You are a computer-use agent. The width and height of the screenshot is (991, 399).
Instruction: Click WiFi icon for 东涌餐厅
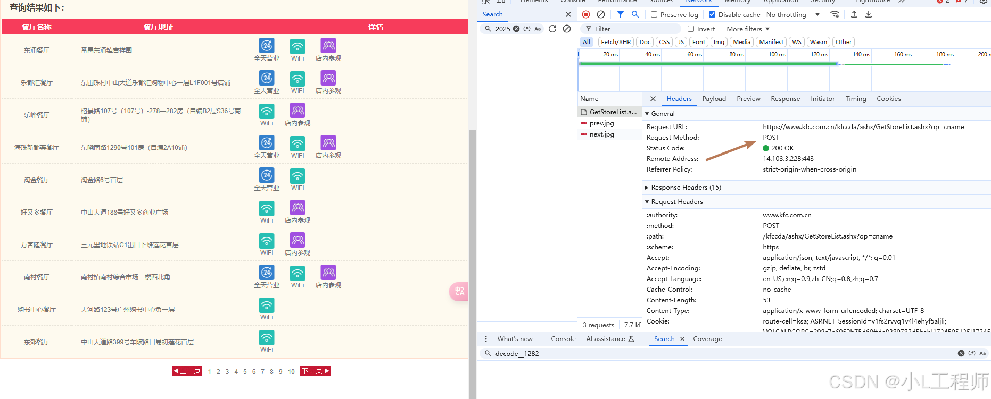(x=298, y=46)
